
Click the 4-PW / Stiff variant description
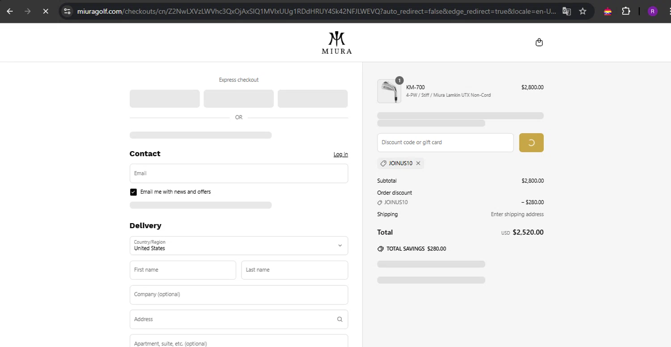point(448,95)
